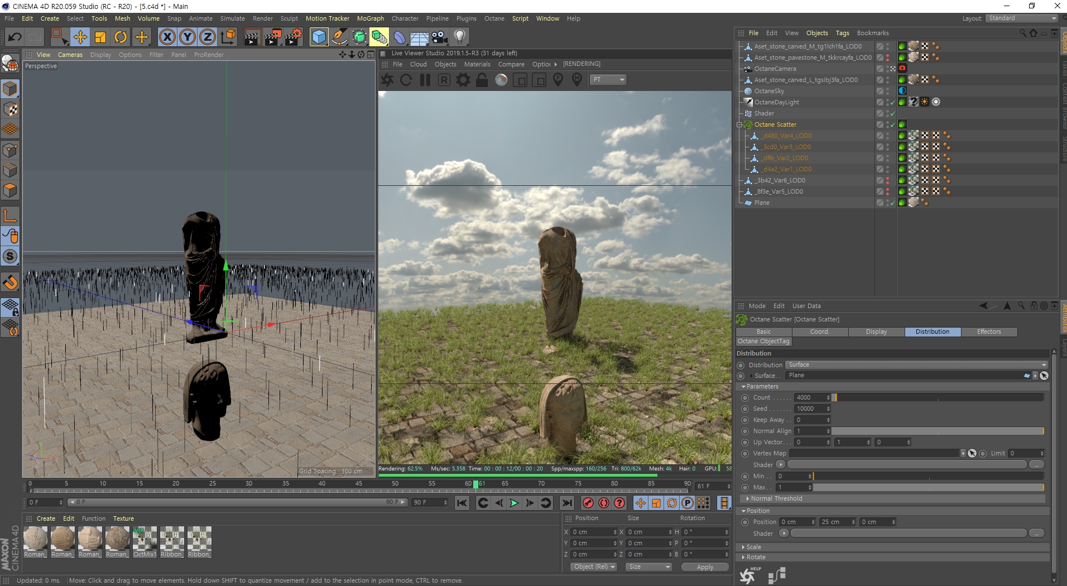This screenshot has width=1067, height=586.
Task: Toggle the Y axis lock
Action: point(188,37)
